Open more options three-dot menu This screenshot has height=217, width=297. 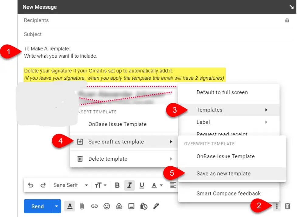pyautogui.click(x=277, y=206)
